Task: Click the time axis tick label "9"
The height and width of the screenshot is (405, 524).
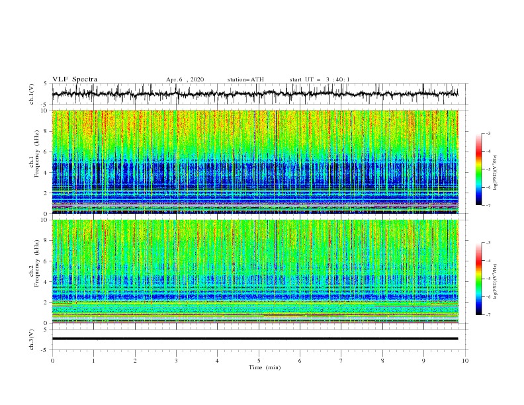Action: (423, 361)
